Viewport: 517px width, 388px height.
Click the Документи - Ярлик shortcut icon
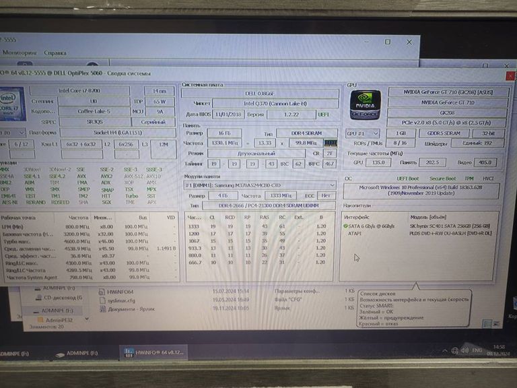[103, 309]
